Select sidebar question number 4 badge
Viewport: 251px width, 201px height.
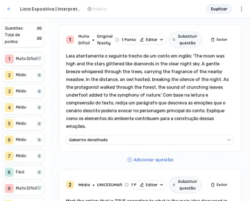[x=9, y=107]
